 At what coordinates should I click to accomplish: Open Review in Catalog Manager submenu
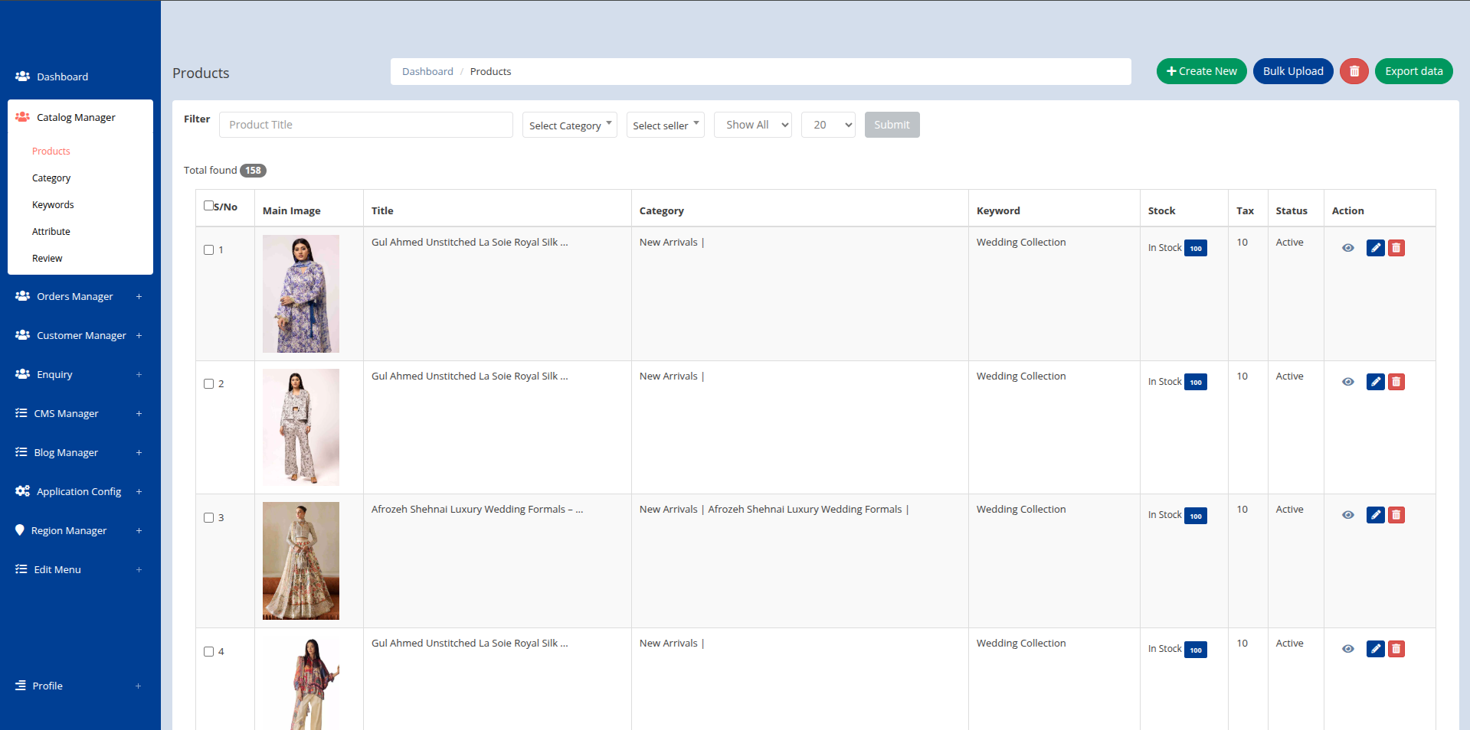pos(47,259)
